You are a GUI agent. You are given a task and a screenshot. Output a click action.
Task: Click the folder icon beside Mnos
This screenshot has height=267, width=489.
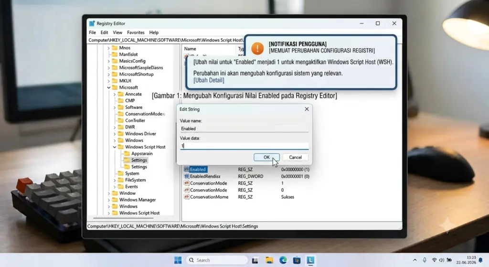[x=115, y=48]
